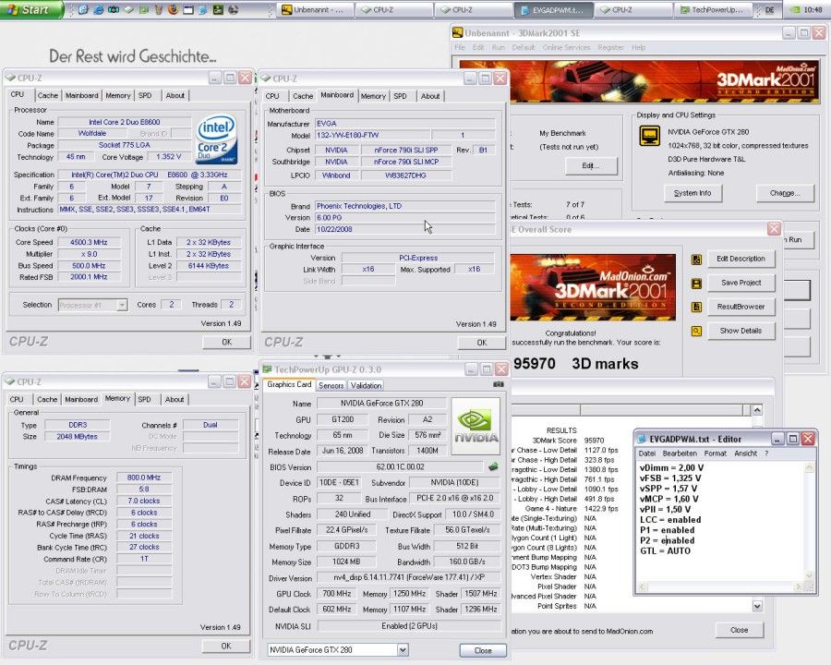The height and width of the screenshot is (665, 831).
Task: Open the GPU selection dropdown in GPU-Z
Action: click(x=403, y=649)
